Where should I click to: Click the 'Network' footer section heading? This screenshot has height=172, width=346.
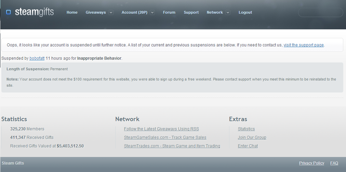coord(127,119)
